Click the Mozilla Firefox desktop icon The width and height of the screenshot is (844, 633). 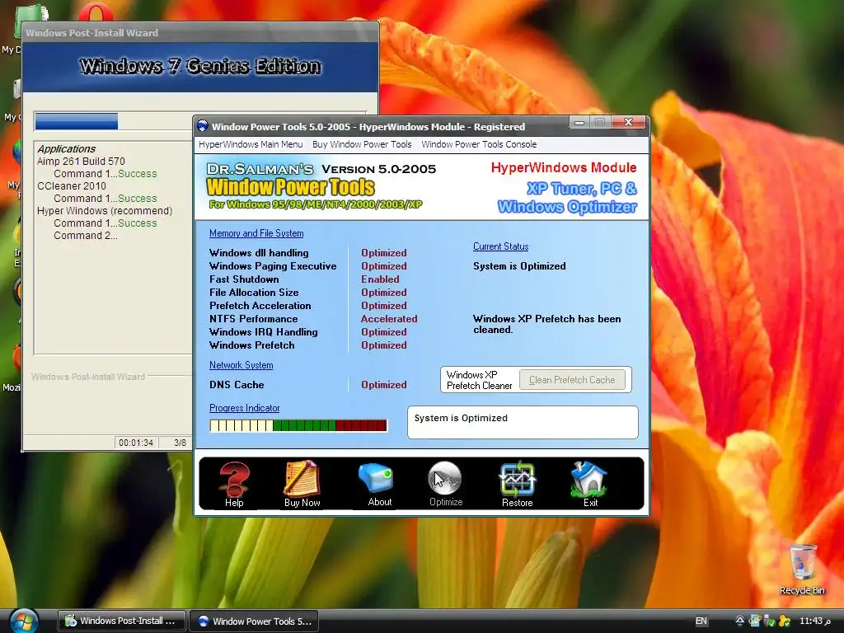point(17,358)
